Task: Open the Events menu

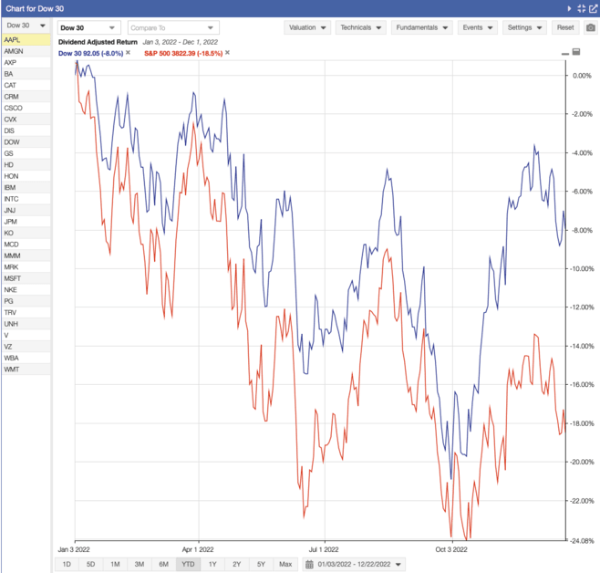Action: click(477, 27)
